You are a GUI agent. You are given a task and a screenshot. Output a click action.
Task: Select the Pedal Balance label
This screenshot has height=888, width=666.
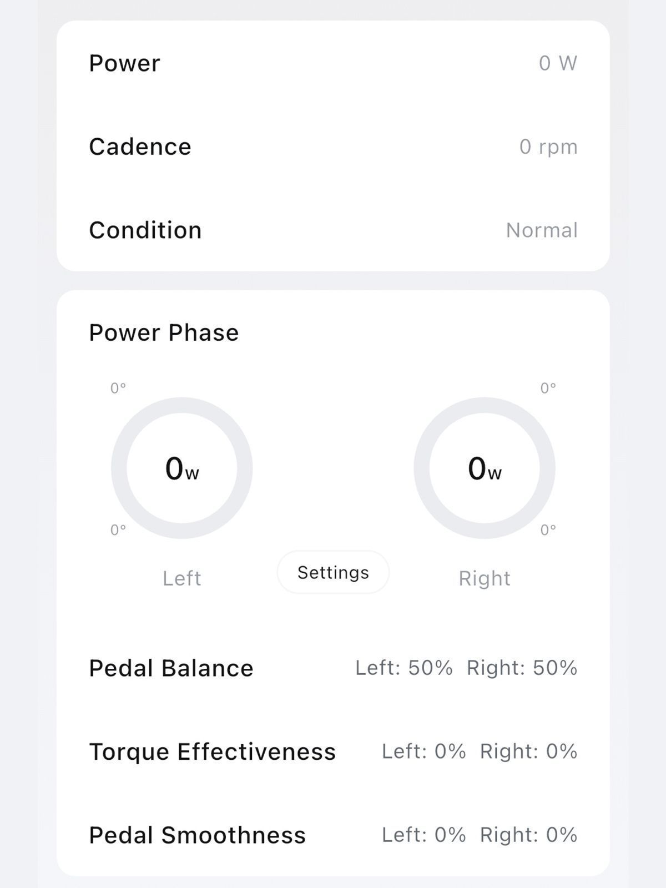(171, 668)
